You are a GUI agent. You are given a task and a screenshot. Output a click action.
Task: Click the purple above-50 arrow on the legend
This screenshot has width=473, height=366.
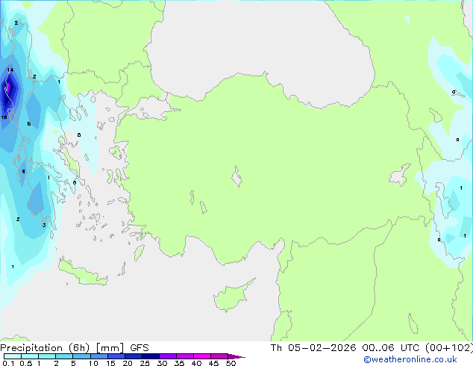(236, 356)
